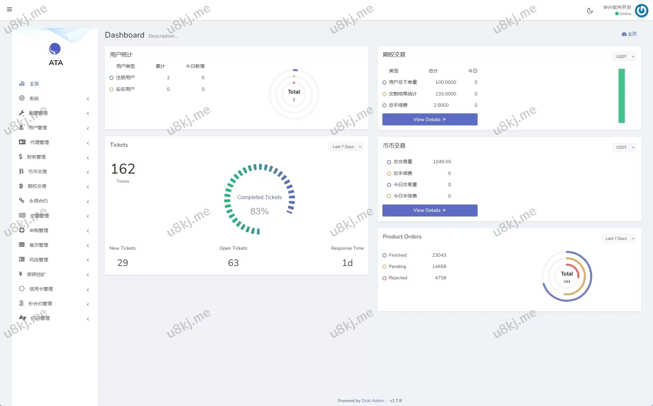Click the green bar in 期权交易 chart
This screenshot has height=406, width=653.
click(621, 96)
